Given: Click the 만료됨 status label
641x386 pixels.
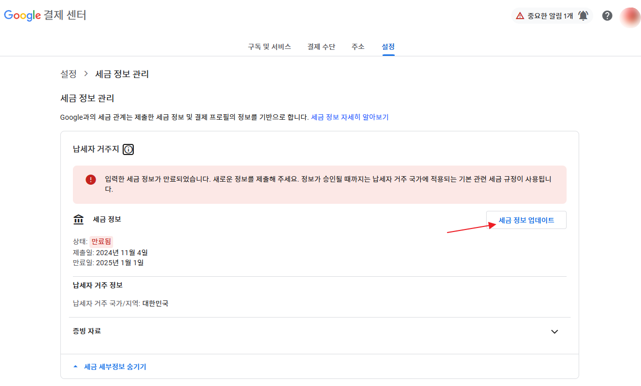Looking at the screenshot, I should [102, 242].
